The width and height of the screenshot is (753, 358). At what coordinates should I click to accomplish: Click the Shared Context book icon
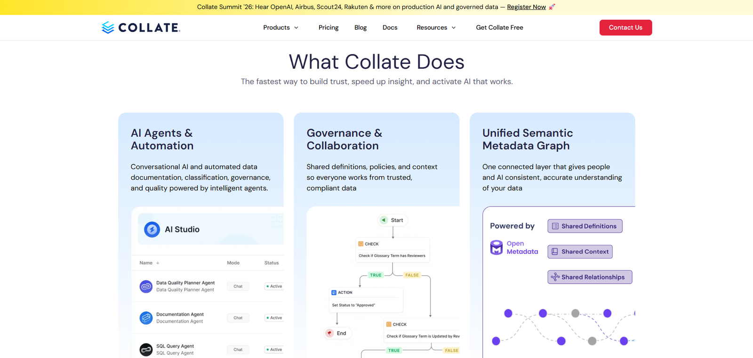[x=555, y=252]
